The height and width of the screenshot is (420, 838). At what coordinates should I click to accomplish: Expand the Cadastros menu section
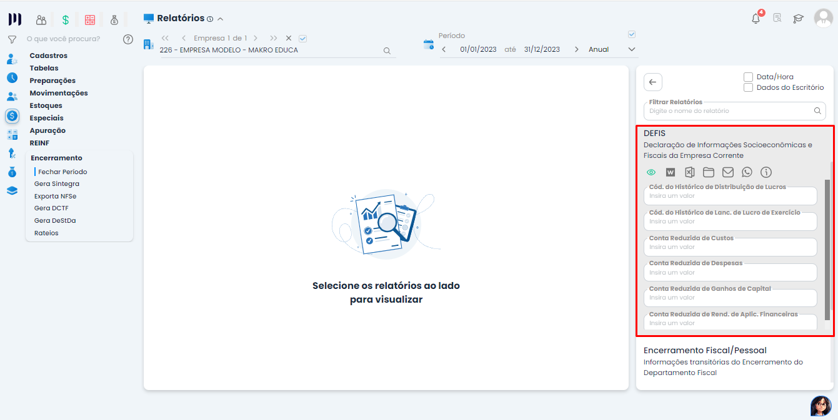click(x=48, y=56)
